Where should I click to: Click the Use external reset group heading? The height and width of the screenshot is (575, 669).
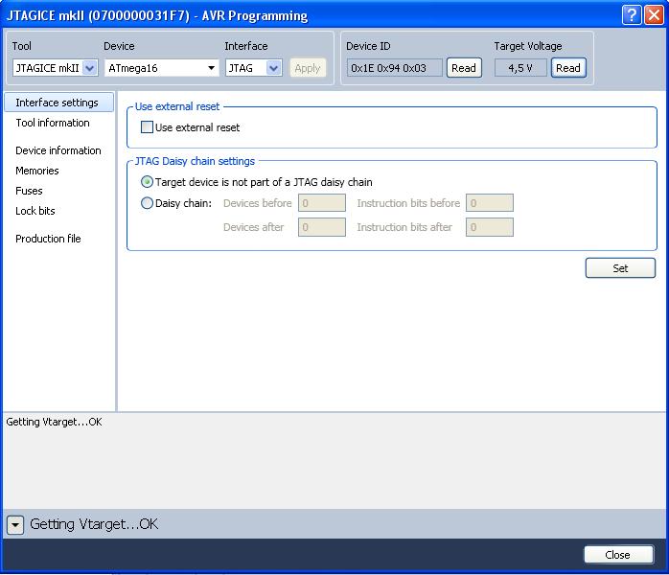[x=177, y=106]
